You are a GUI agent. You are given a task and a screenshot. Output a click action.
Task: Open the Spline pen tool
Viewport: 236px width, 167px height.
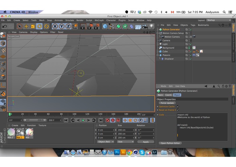[111, 26]
